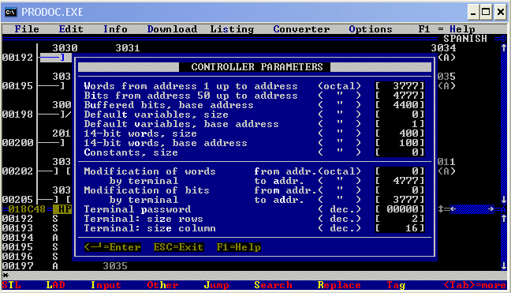The height and width of the screenshot is (293, 511).
Task: Click modification of words from addr field
Action: coord(400,171)
